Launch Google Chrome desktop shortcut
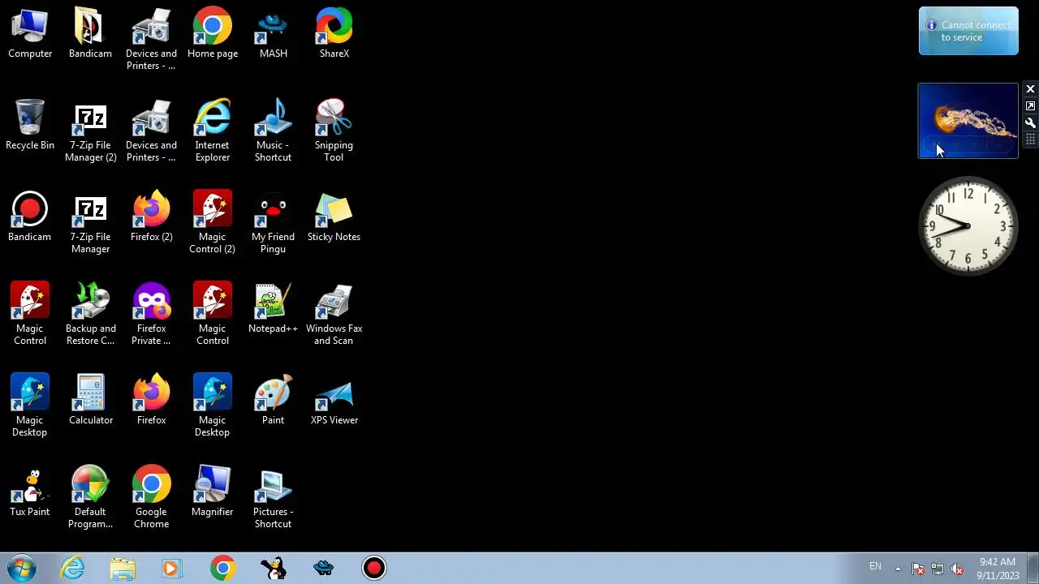The image size is (1039, 584). click(x=151, y=498)
